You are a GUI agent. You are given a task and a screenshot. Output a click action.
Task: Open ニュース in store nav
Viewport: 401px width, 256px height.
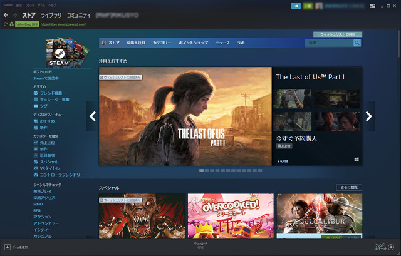(222, 43)
